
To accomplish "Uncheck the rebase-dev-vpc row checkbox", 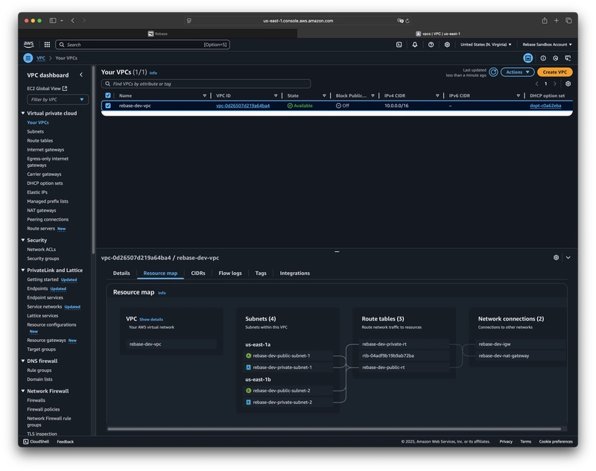I will [108, 105].
